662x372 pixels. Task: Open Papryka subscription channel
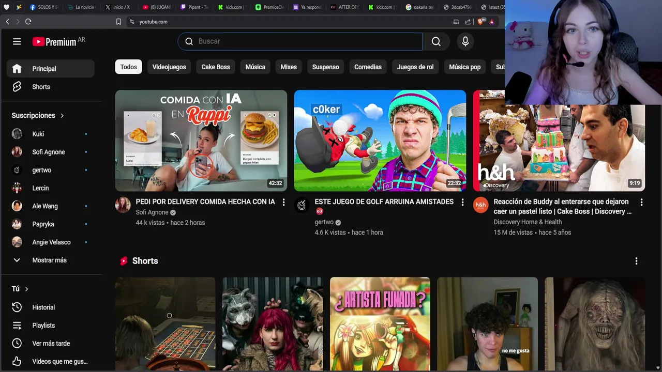click(x=50, y=224)
